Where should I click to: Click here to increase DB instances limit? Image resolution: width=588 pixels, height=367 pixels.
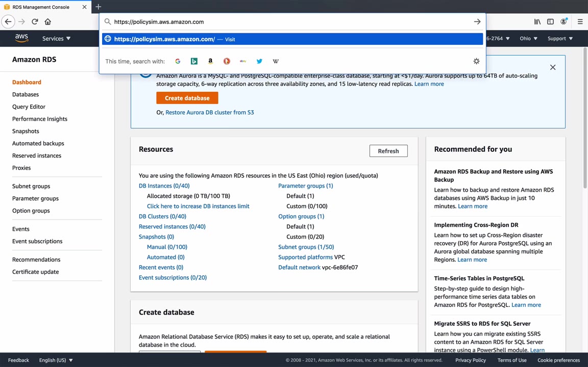click(198, 206)
